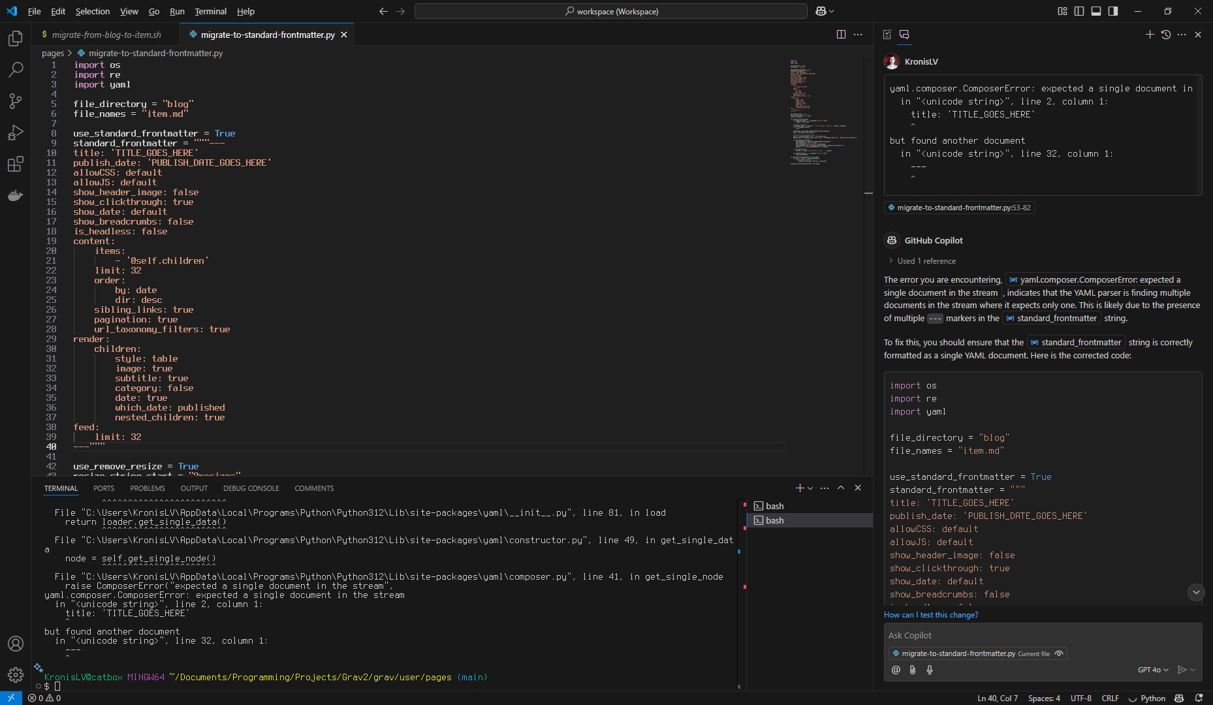The width and height of the screenshot is (1213, 705).
Task: Switch to the DEBUG CONSOLE tab
Action: 251,488
